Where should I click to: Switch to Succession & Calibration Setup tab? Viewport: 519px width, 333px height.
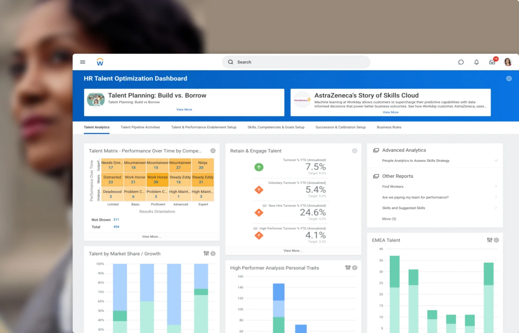coord(340,127)
